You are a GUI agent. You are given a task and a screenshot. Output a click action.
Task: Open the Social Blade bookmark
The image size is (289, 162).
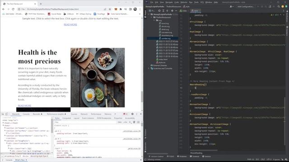click(54, 14)
